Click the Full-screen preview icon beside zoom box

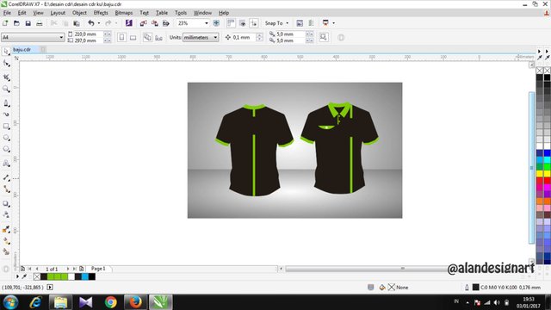[x=216, y=23]
